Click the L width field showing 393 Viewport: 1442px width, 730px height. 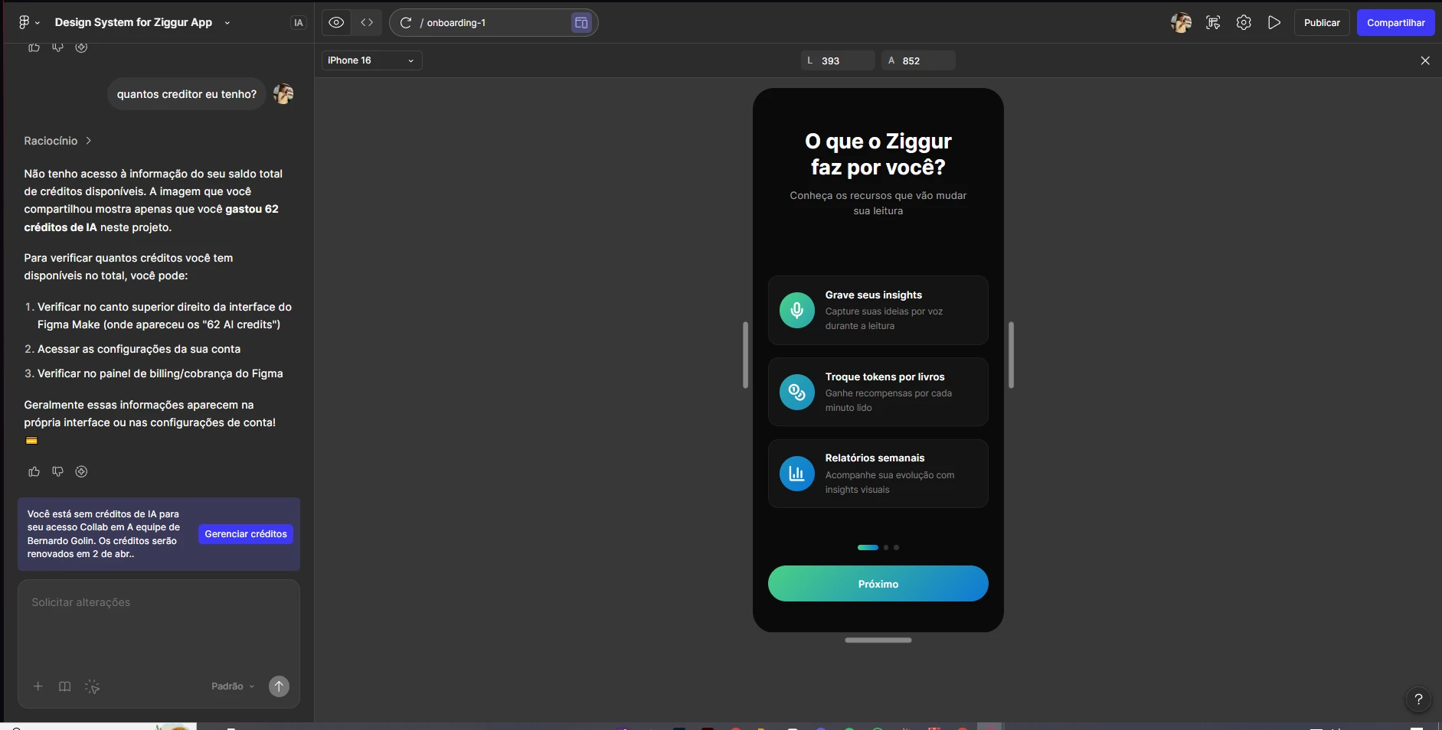[838, 60]
